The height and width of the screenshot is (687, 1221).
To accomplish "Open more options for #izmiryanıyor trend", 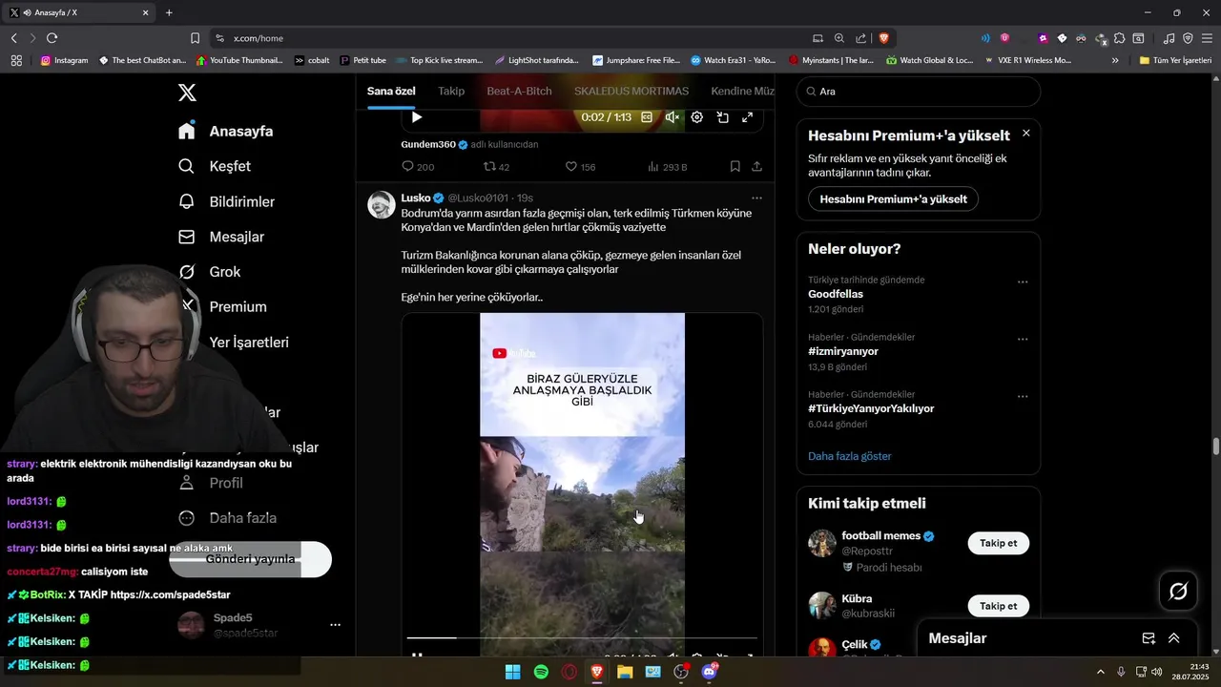I will pyautogui.click(x=1023, y=339).
